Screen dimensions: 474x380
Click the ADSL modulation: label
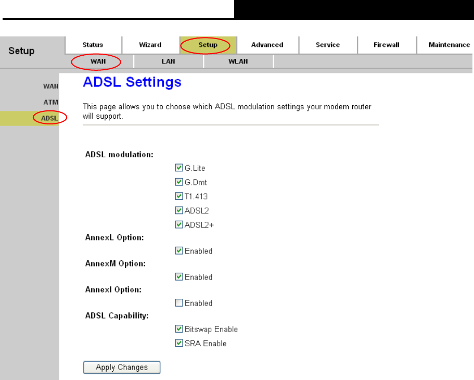119,155
